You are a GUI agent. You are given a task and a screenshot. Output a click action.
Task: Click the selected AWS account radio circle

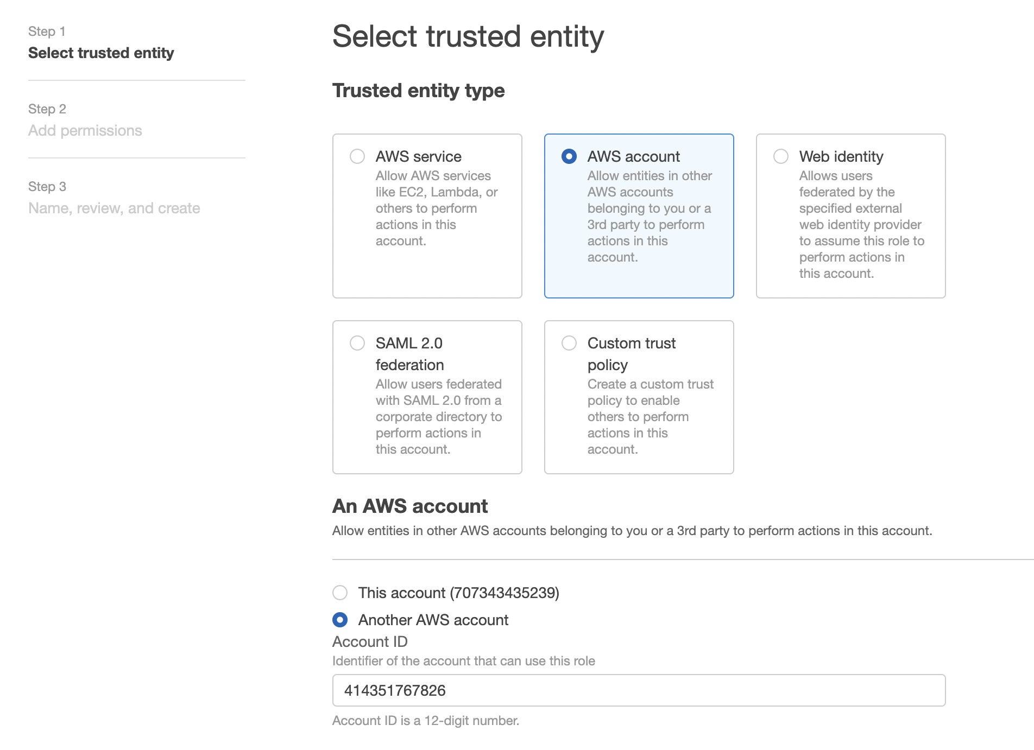point(569,156)
